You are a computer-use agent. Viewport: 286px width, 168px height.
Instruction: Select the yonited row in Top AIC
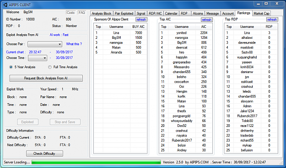186,33
